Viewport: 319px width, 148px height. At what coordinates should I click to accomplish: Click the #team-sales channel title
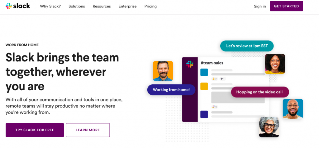(x=212, y=63)
